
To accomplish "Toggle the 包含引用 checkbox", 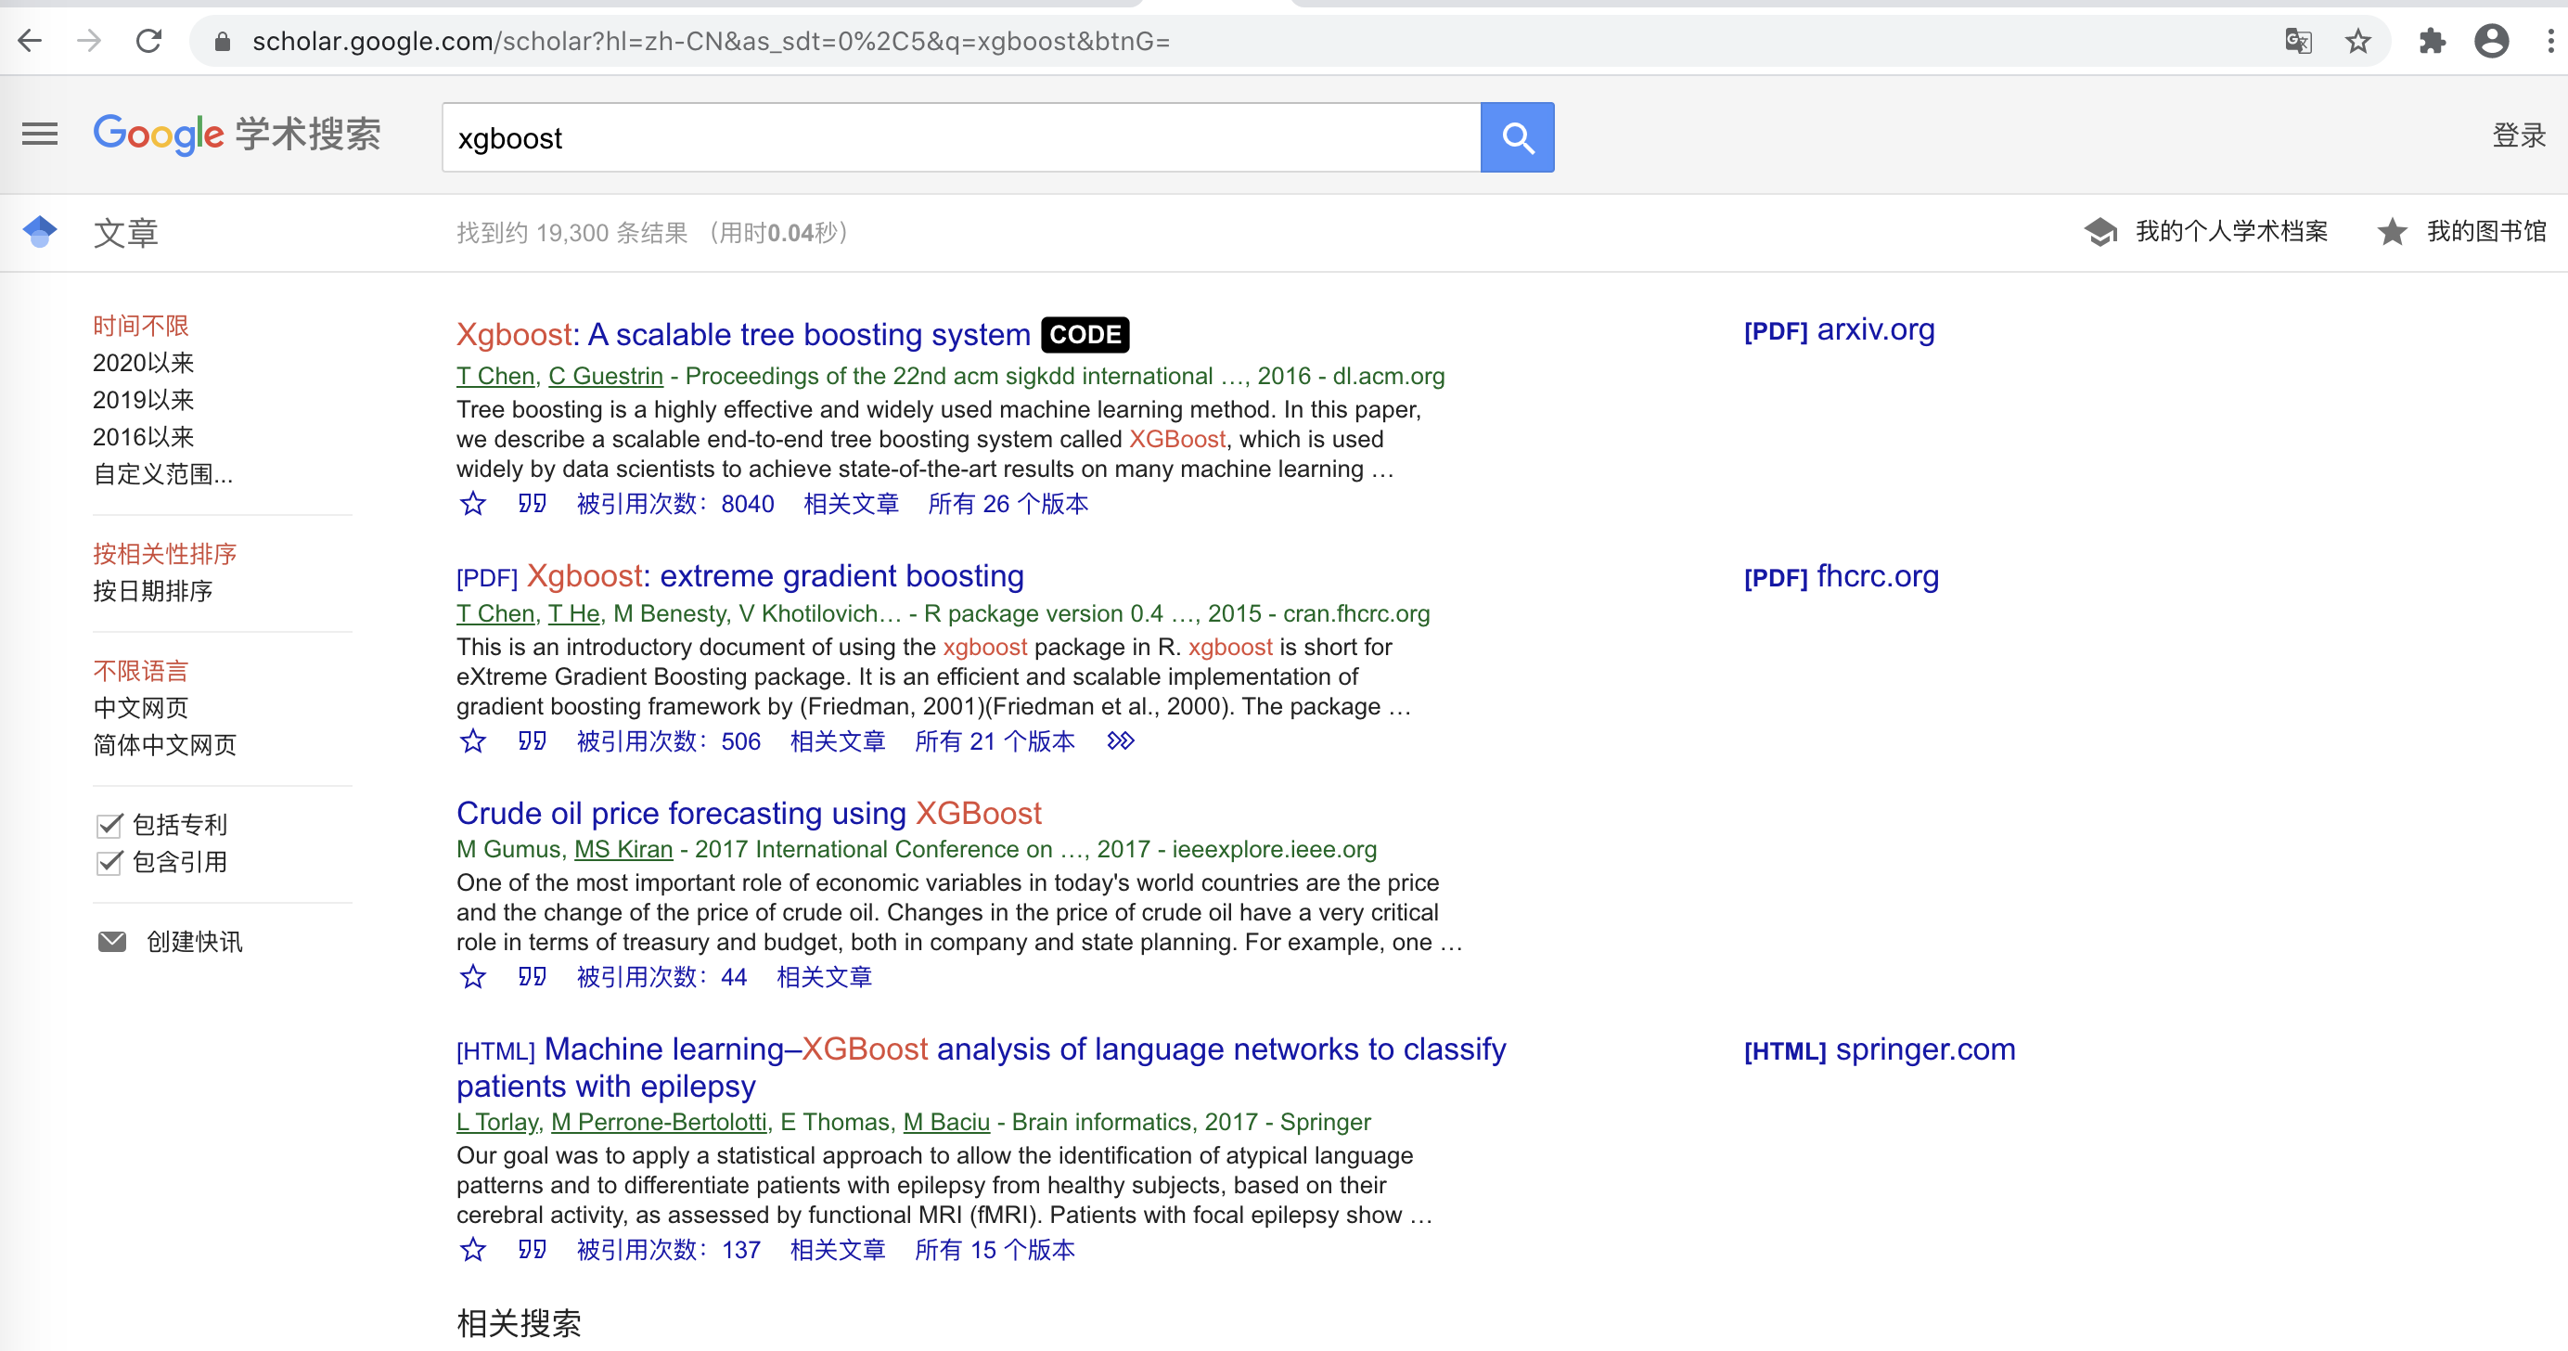I will [109, 862].
